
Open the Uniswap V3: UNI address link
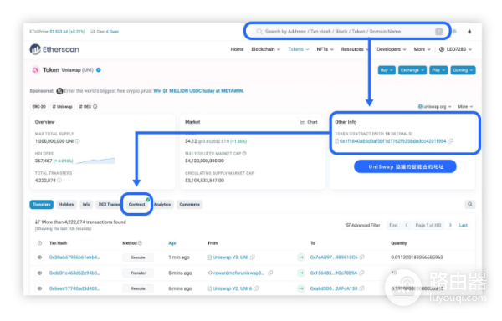(231, 257)
